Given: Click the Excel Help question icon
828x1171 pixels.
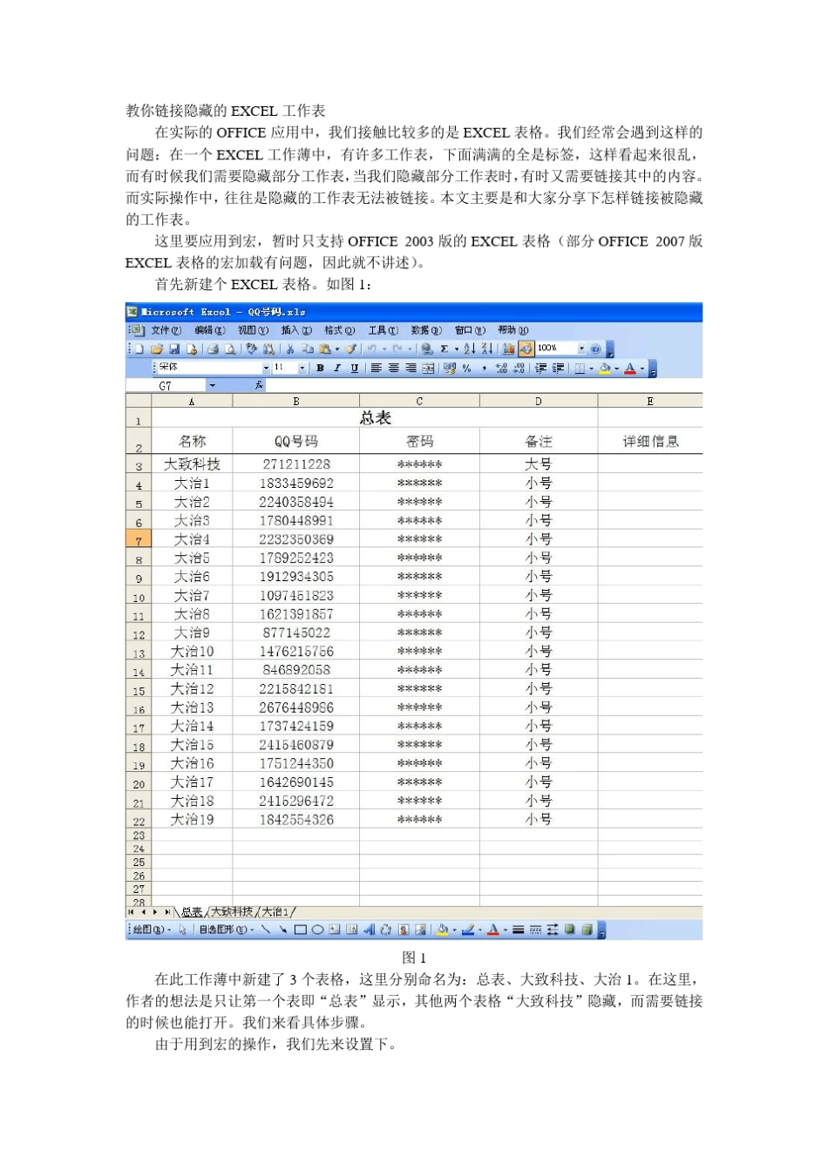Looking at the screenshot, I should (x=595, y=349).
